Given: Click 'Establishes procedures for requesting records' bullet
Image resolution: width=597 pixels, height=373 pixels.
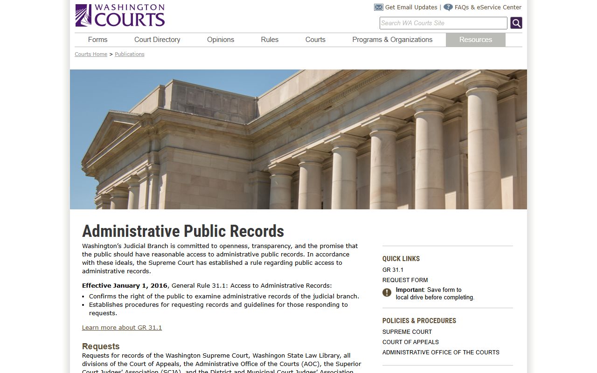Looking at the screenshot, I should [x=218, y=309].
